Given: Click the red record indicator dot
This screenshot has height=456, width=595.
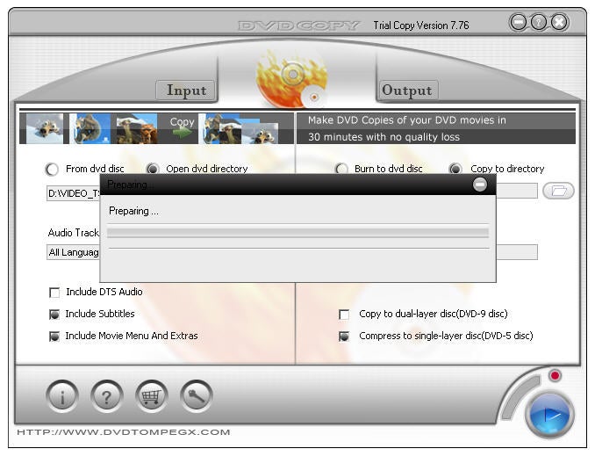Looking at the screenshot, I should coord(555,376).
